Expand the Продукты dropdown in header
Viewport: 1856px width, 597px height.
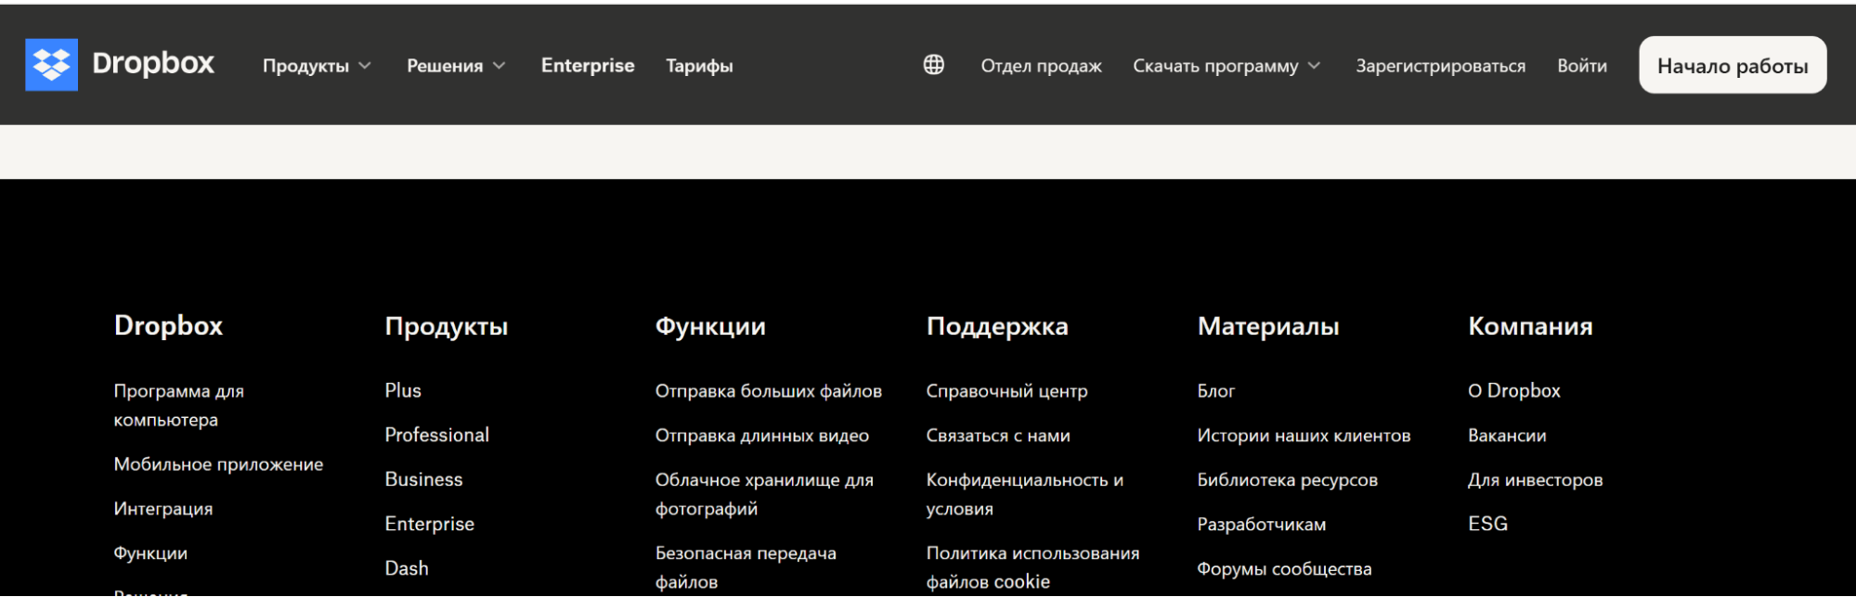[x=317, y=66]
